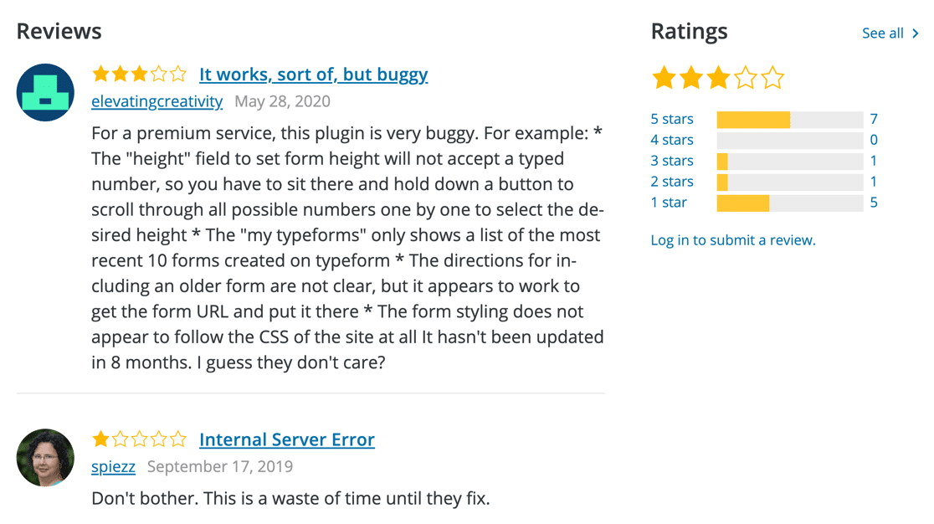Open the "Internal Server Error" review

click(x=287, y=439)
